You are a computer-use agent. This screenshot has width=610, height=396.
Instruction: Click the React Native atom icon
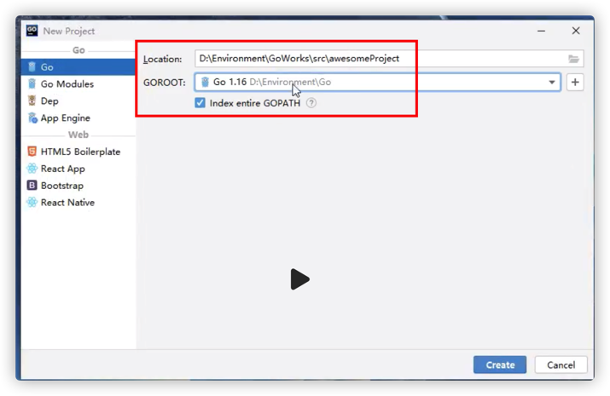[x=32, y=202]
